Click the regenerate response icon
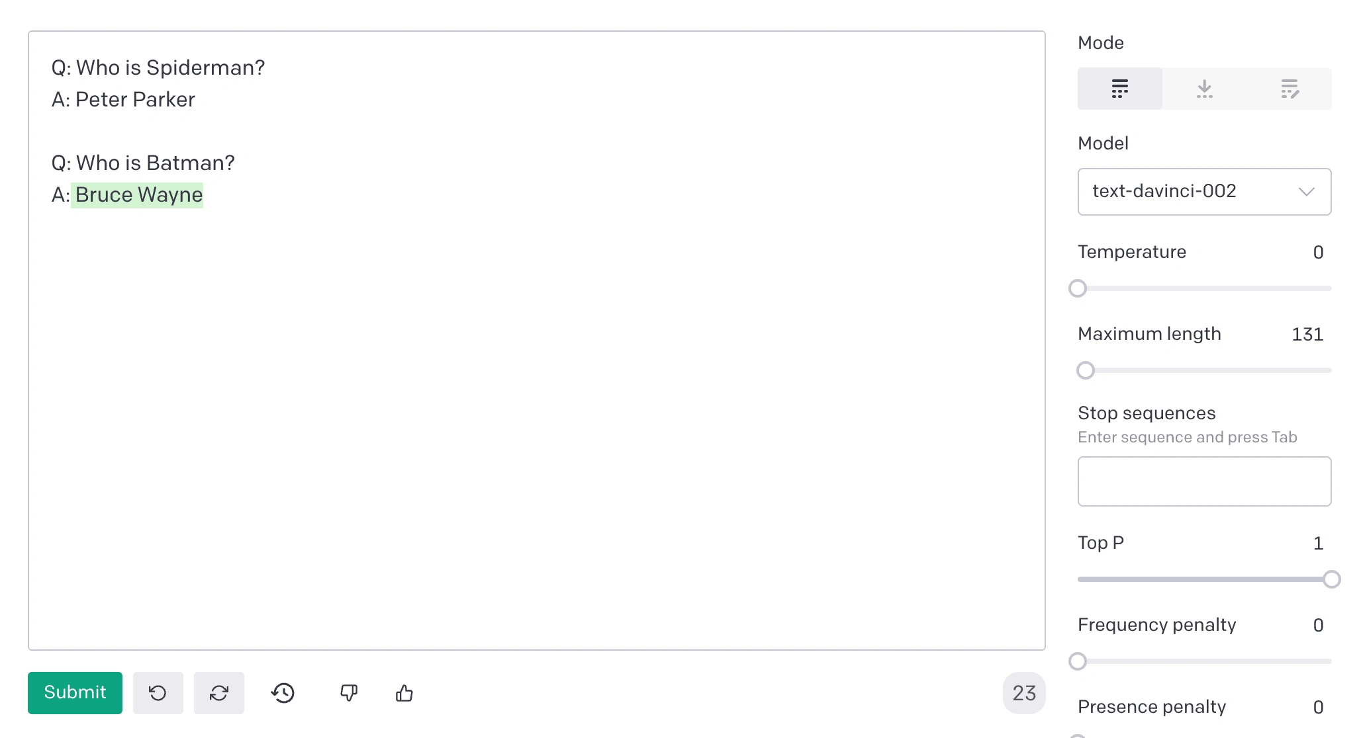The width and height of the screenshot is (1361, 738). click(x=218, y=692)
